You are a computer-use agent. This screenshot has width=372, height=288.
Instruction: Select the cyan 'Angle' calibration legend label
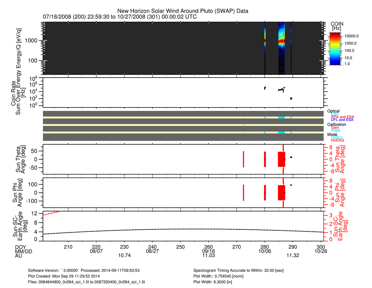click(x=335, y=130)
